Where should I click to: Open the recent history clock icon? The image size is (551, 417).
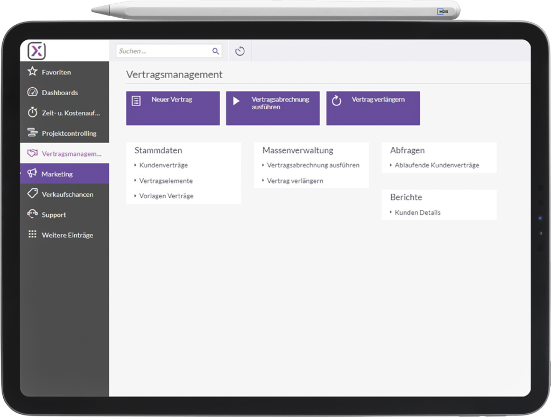[x=240, y=51]
